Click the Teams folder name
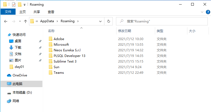This screenshot has width=211, height=112. click(59, 73)
